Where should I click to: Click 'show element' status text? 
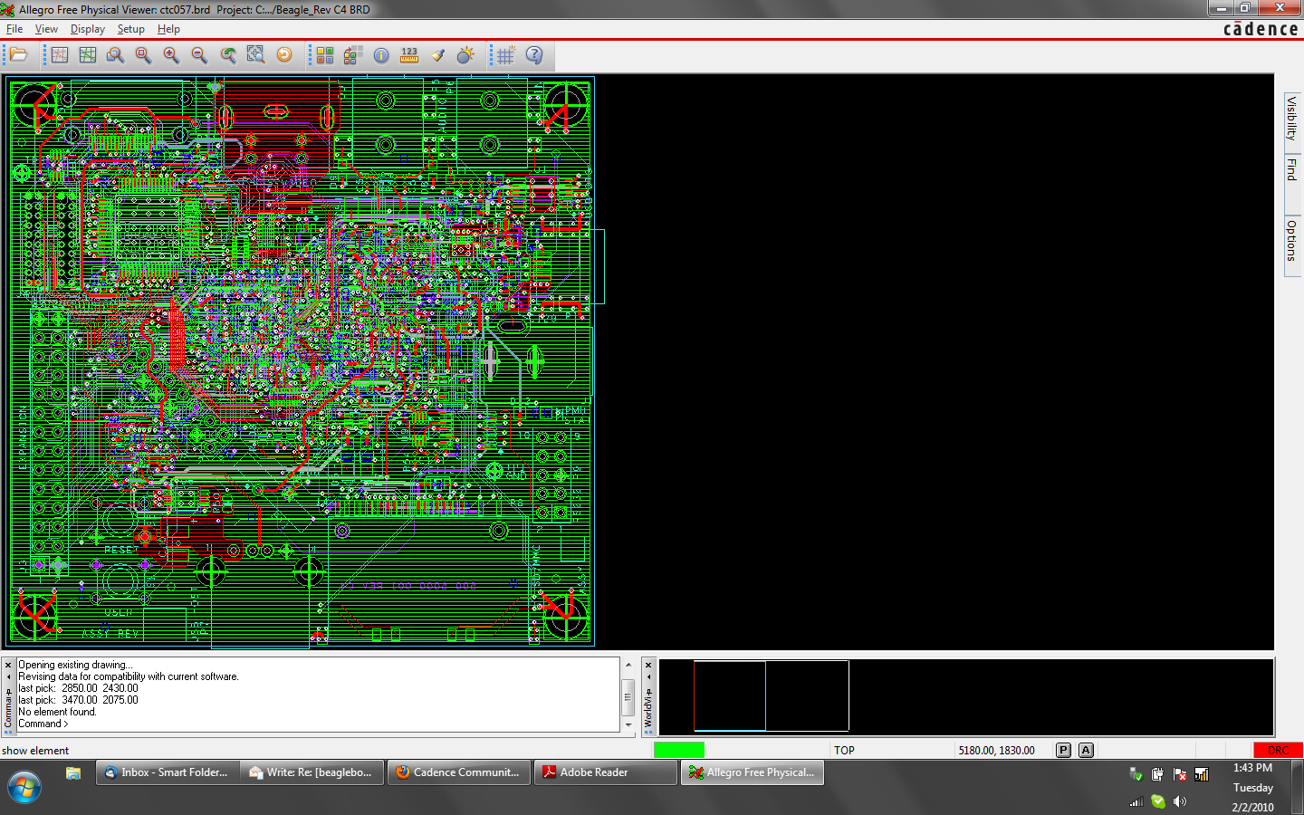pos(35,751)
